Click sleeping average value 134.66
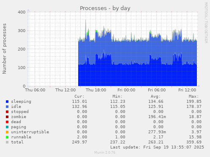Viewport: 210px width, 157px height. coord(156,102)
